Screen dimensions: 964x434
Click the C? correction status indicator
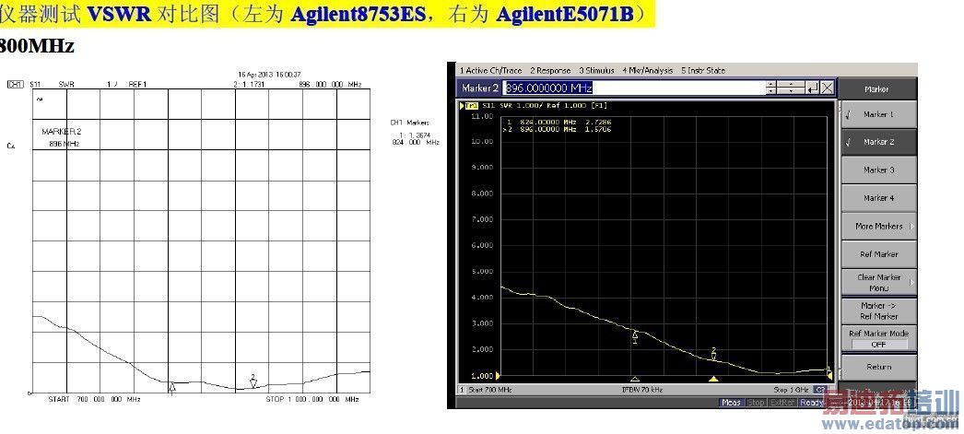[819, 390]
